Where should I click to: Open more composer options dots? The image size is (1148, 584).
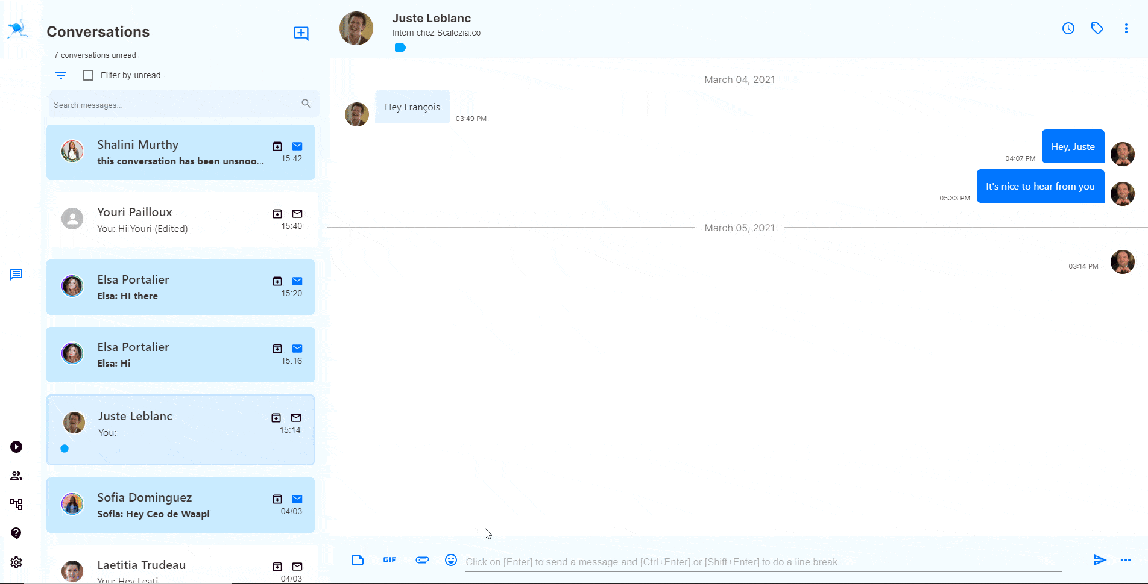pyautogui.click(x=1126, y=560)
